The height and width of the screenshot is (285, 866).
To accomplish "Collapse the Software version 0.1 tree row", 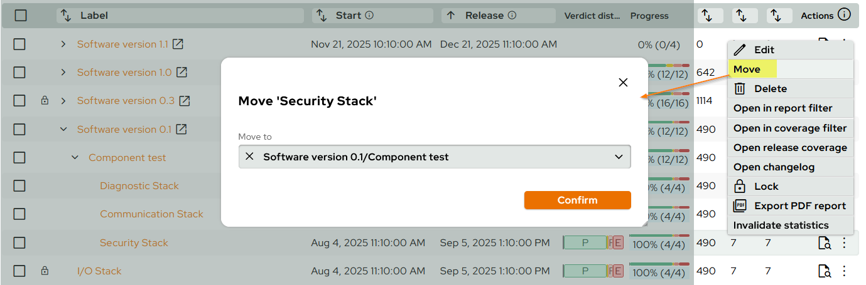I will click(63, 129).
